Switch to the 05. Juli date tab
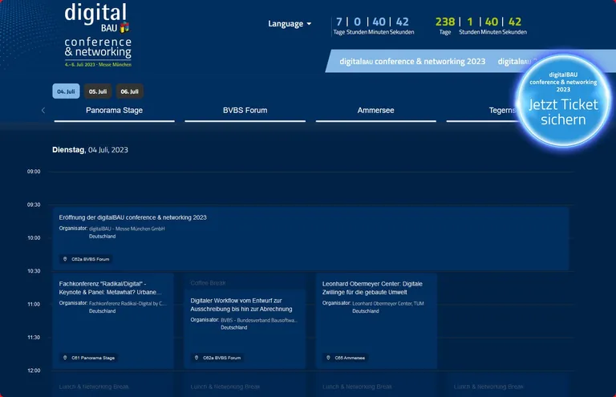Image resolution: width=616 pixels, height=397 pixels. (x=98, y=91)
